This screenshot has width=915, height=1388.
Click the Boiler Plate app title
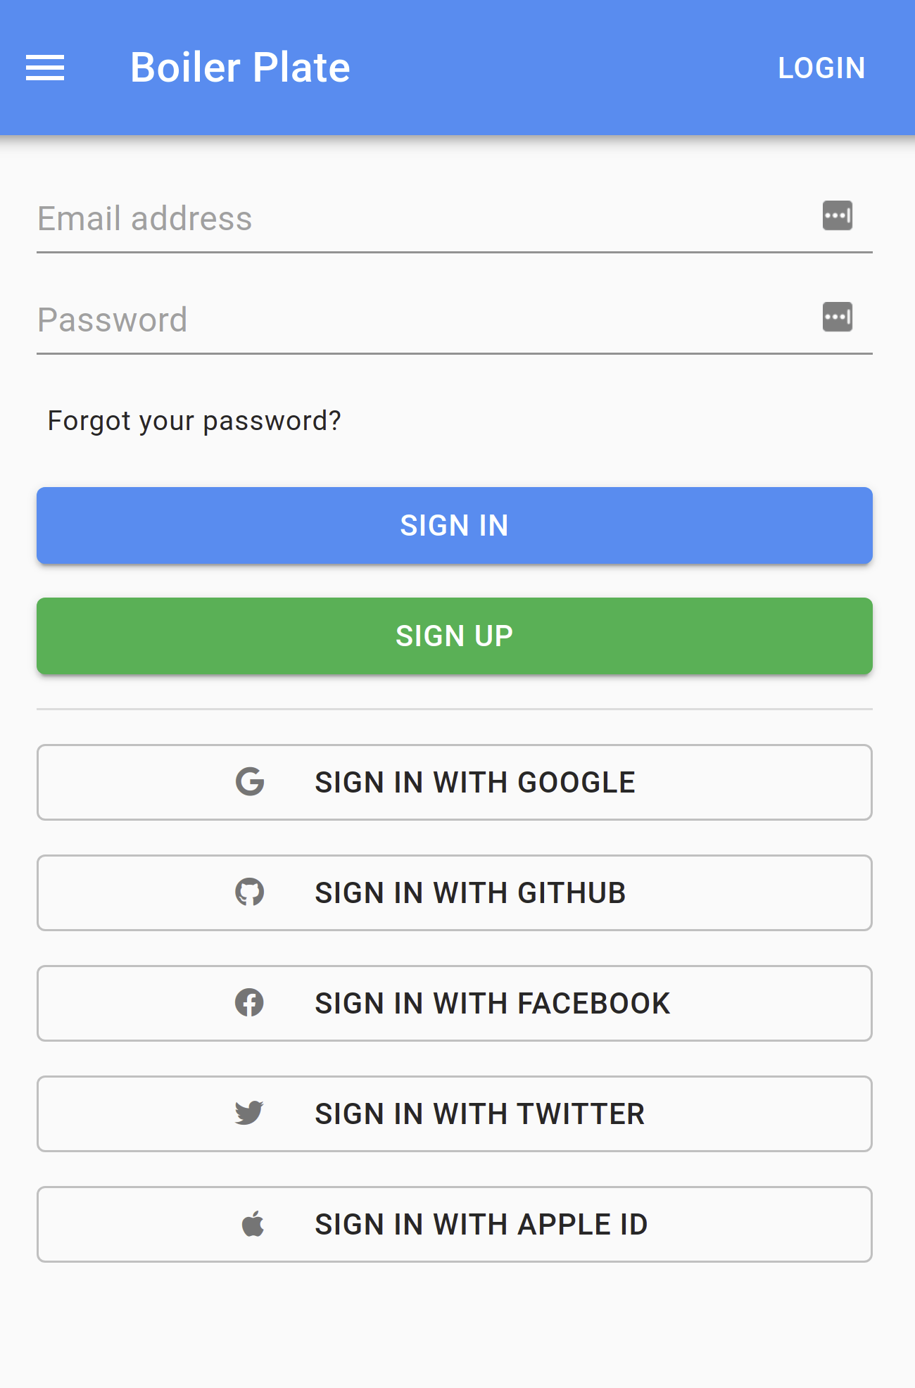point(240,68)
